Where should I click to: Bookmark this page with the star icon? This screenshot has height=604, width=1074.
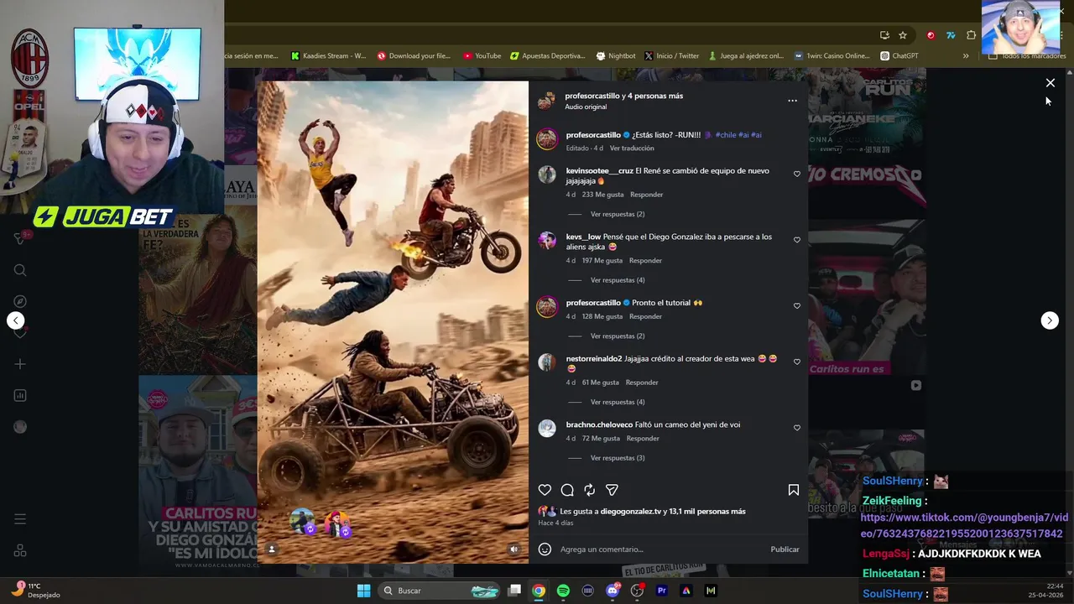tap(903, 35)
